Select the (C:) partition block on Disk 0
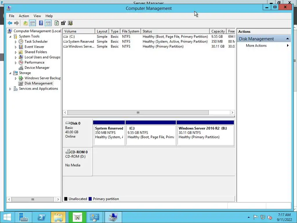 (151, 133)
